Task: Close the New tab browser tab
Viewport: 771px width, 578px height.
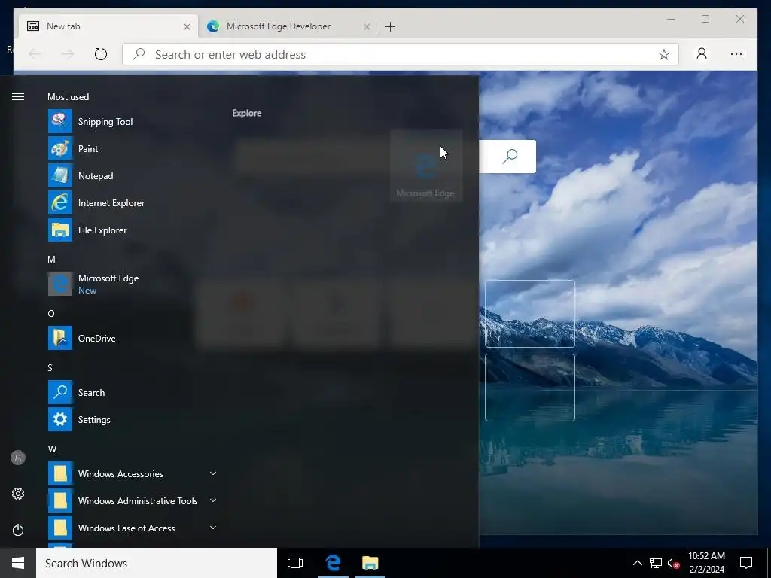Action: tap(187, 26)
